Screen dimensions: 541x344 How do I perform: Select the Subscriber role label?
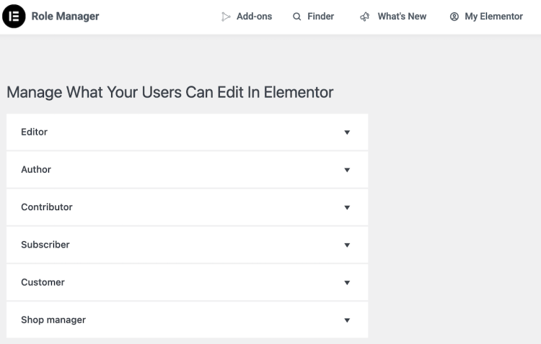45,245
